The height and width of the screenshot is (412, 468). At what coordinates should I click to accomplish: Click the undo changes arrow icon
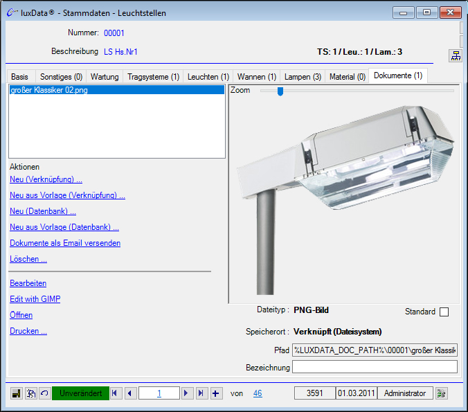click(x=44, y=393)
